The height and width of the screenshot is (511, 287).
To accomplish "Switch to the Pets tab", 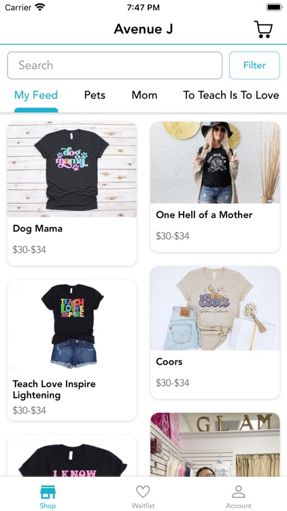I will 95,95.
